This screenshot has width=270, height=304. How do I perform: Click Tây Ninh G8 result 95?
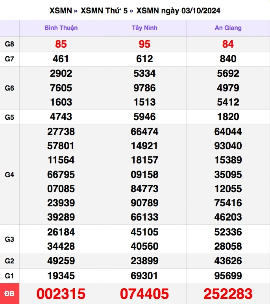pos(144,44)
